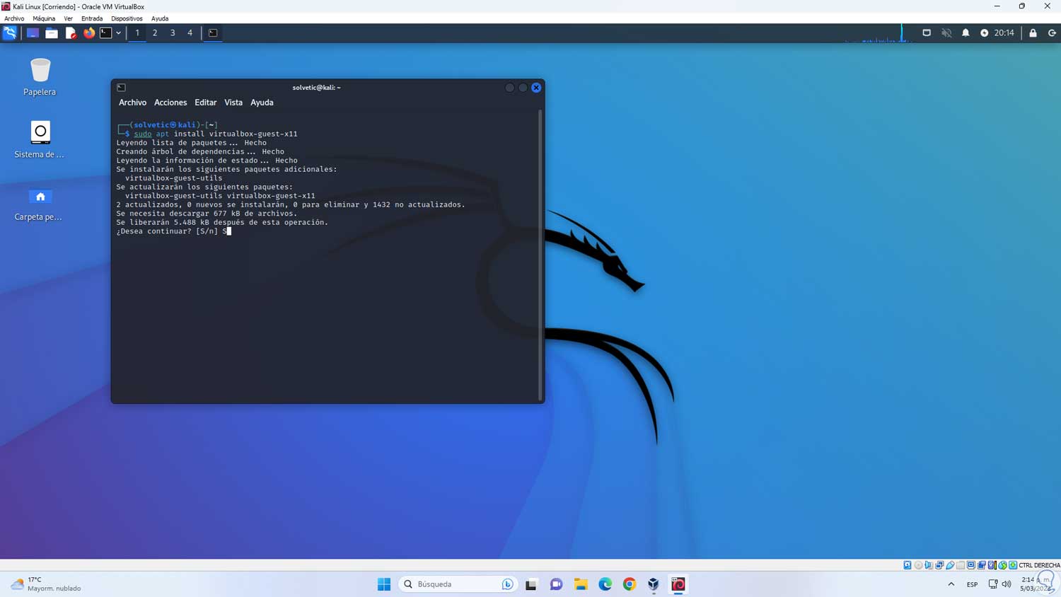
Task: Open the Windows Start menu
Action: pos(384,584)
